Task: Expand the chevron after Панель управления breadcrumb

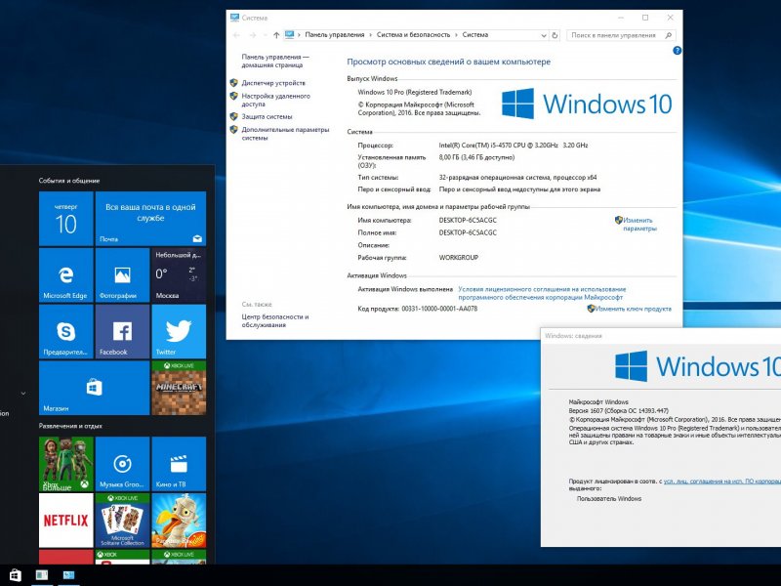Action: [370, 35]
